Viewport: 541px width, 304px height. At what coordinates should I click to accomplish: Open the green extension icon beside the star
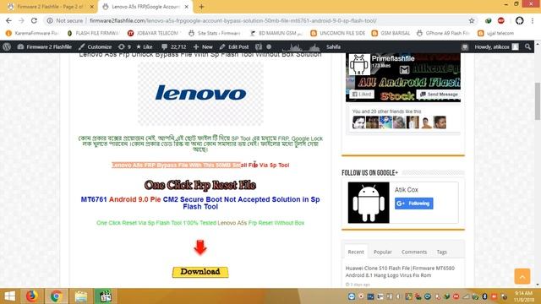[x=489, y=20]
